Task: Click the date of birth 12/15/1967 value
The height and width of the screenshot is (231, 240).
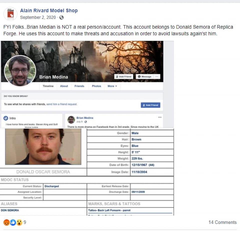Action: click(143, 165)
